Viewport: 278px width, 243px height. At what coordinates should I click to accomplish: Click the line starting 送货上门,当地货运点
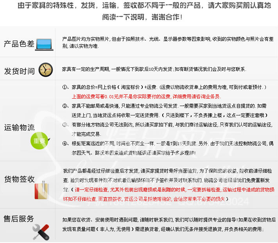coord(170,115)
